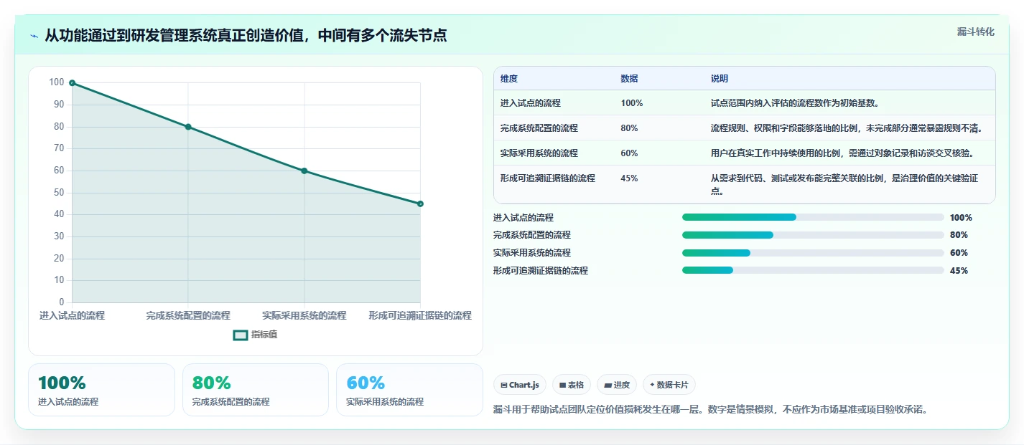Click the 80% value in the table

point(629,128)
